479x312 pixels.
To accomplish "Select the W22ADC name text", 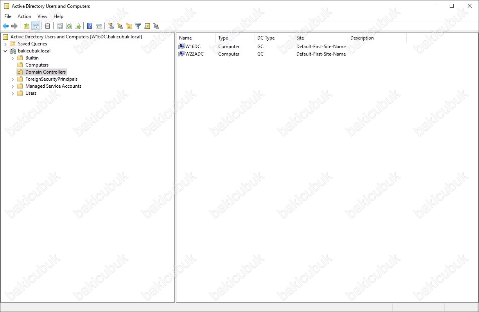I will [194, 54].
